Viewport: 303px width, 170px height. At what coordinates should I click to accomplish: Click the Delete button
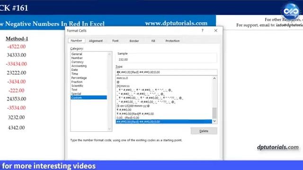204,131
